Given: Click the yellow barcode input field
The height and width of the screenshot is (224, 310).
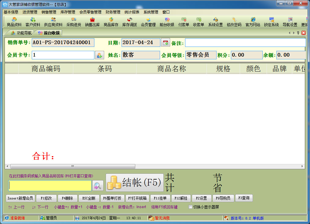Looking at the screenshot, I should (50, 186).
